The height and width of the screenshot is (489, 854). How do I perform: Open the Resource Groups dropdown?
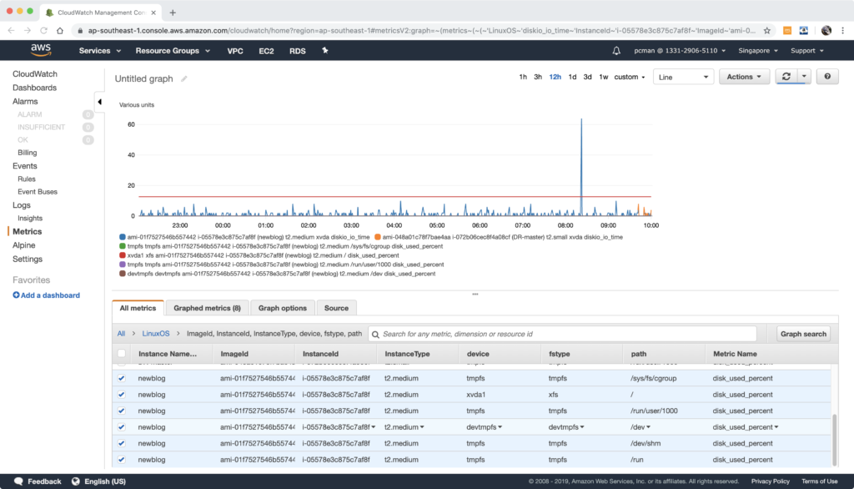click(173, 51)
